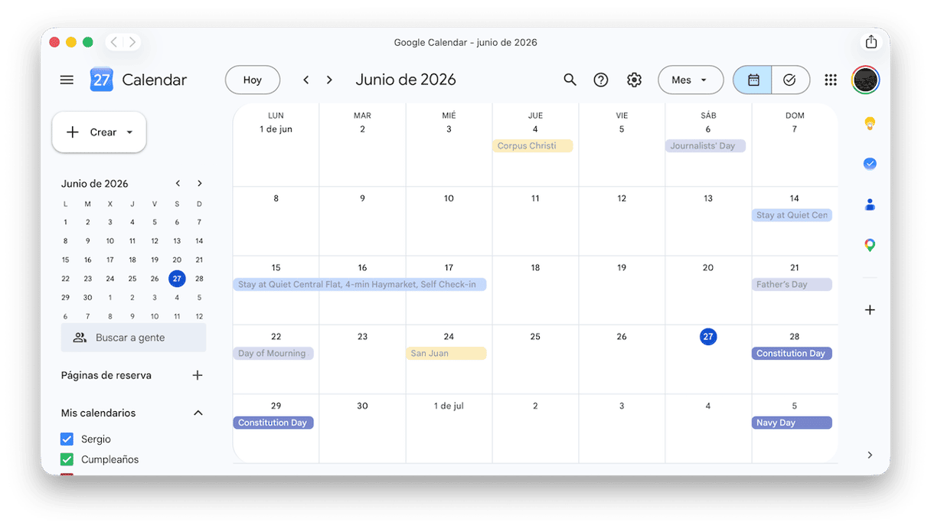
Task: Open Constitution Day event on June 29
Action: [x=273, y=423]
